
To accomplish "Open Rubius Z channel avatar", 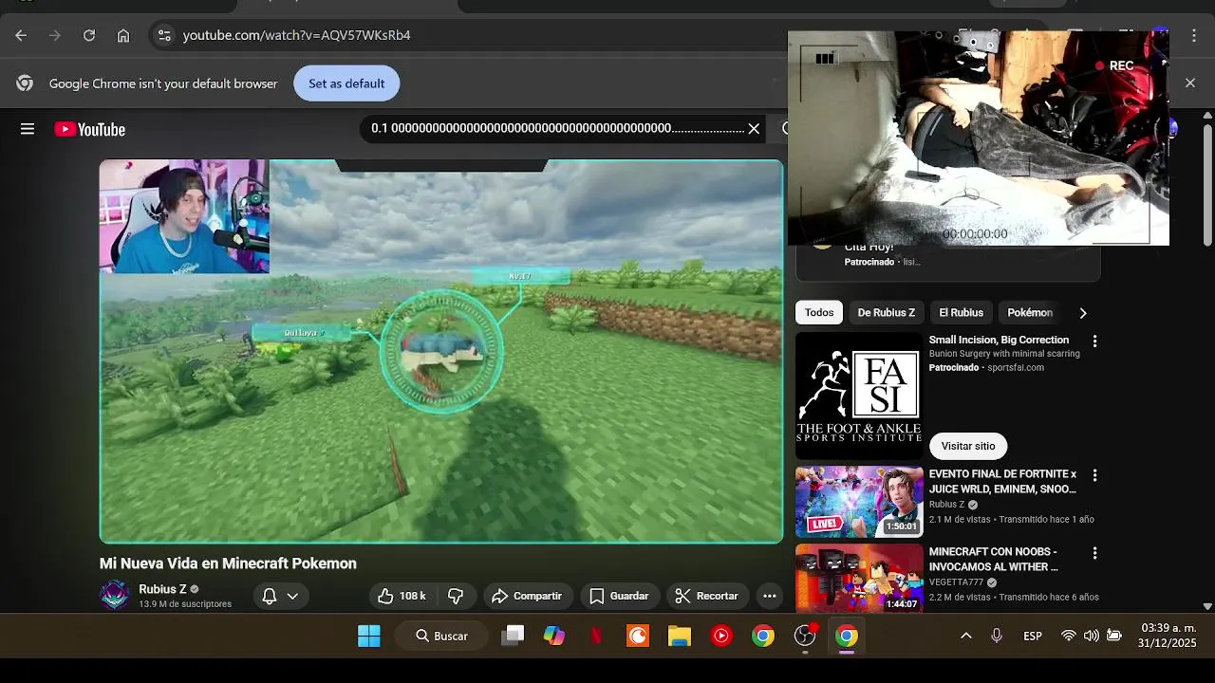I will point(115,596).
